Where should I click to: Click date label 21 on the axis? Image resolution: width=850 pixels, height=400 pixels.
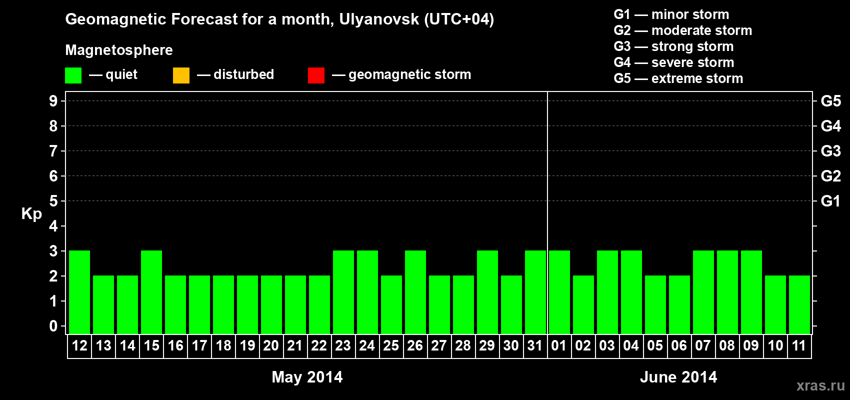click(x=295, y=345)
